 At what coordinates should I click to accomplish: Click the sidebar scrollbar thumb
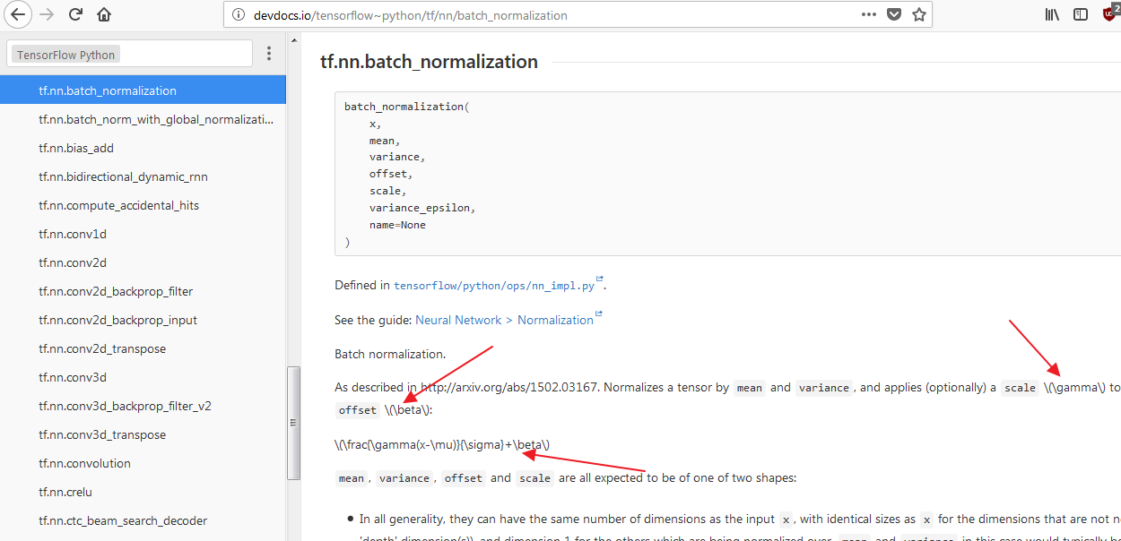click(x=292, y=424)
